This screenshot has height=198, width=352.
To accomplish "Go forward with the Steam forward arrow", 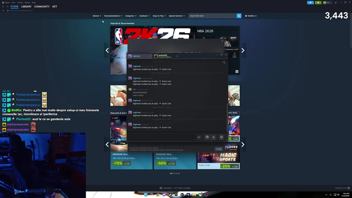I will [x=7, y=7].
